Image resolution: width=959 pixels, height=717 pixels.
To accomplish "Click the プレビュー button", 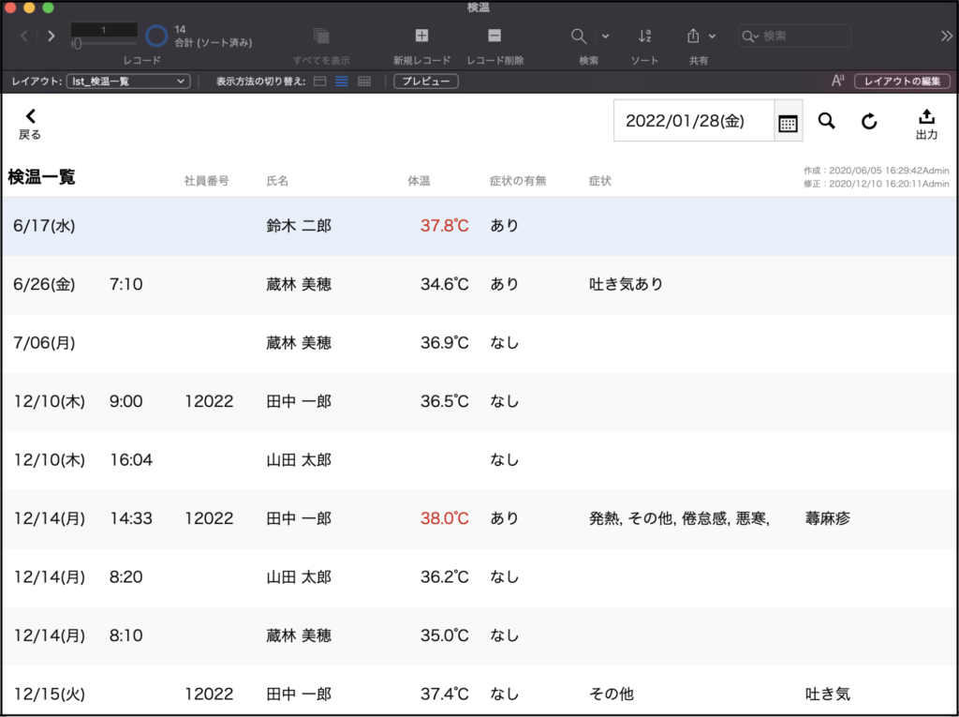I will click(425, 82).
